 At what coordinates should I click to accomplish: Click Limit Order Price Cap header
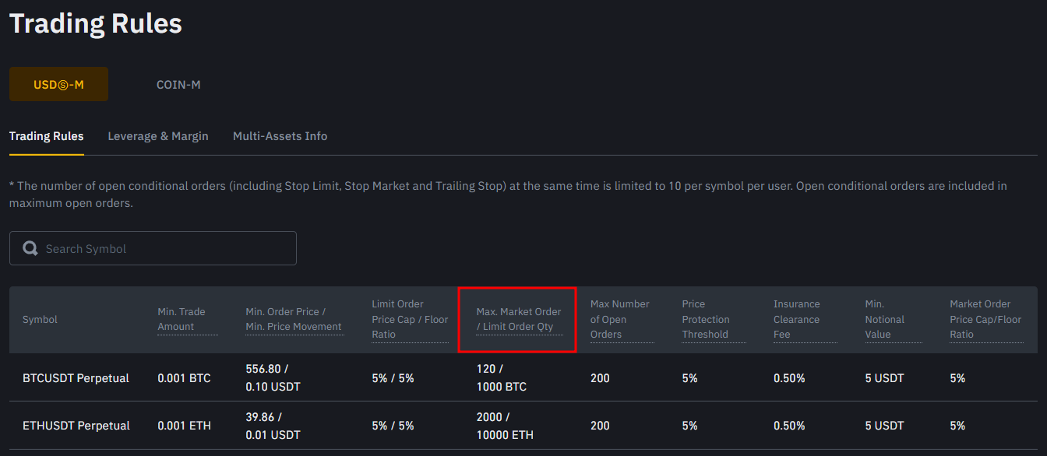tap(410, 319)
